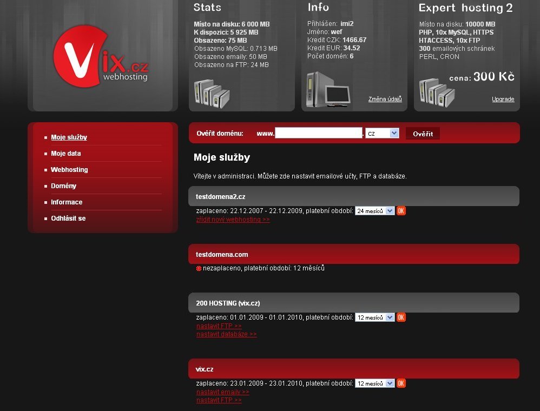
Task: Click the server stack icon under Stats
Action: click(212, 94)
